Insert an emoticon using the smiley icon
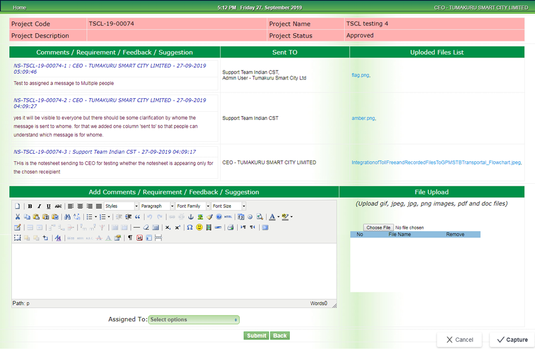The height and width of the screenshot is (350, 535). tap(200, 227)
